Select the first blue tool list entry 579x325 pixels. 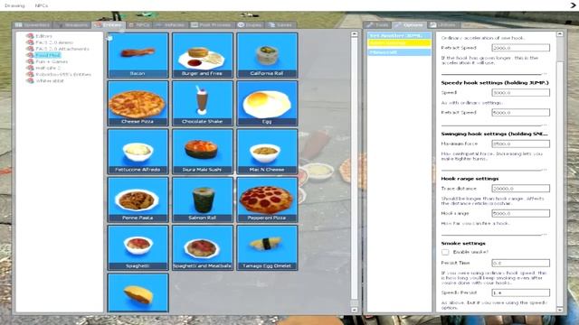(x=399, y=35)
